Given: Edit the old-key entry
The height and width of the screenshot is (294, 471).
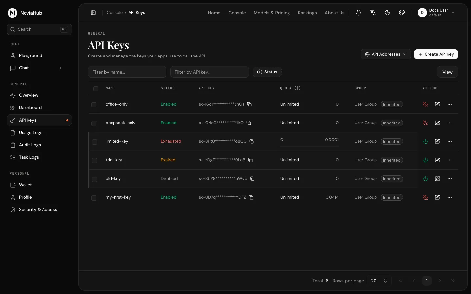Looking at the screenshot, I should 437,179.
